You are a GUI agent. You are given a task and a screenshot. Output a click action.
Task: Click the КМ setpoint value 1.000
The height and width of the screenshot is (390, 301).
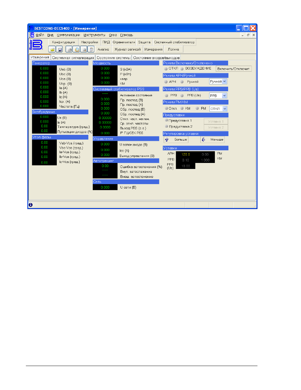[205, 160]
